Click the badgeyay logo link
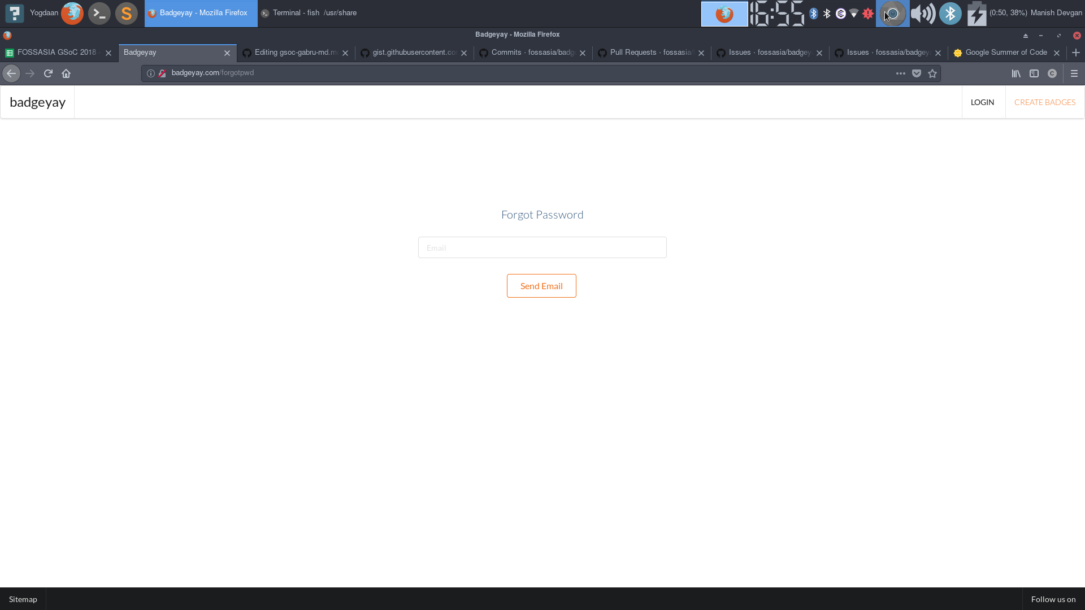Image resolution: width=1085 pixels, height=610 pixels. coord(37,102)
